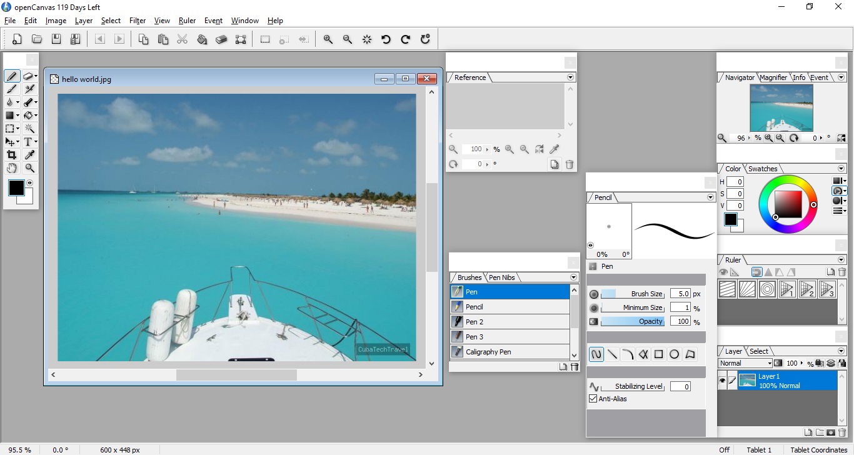Screen dimensions: 854x455
Task: Select the ellipse drawing mode
Action: [x=674, y=354]
